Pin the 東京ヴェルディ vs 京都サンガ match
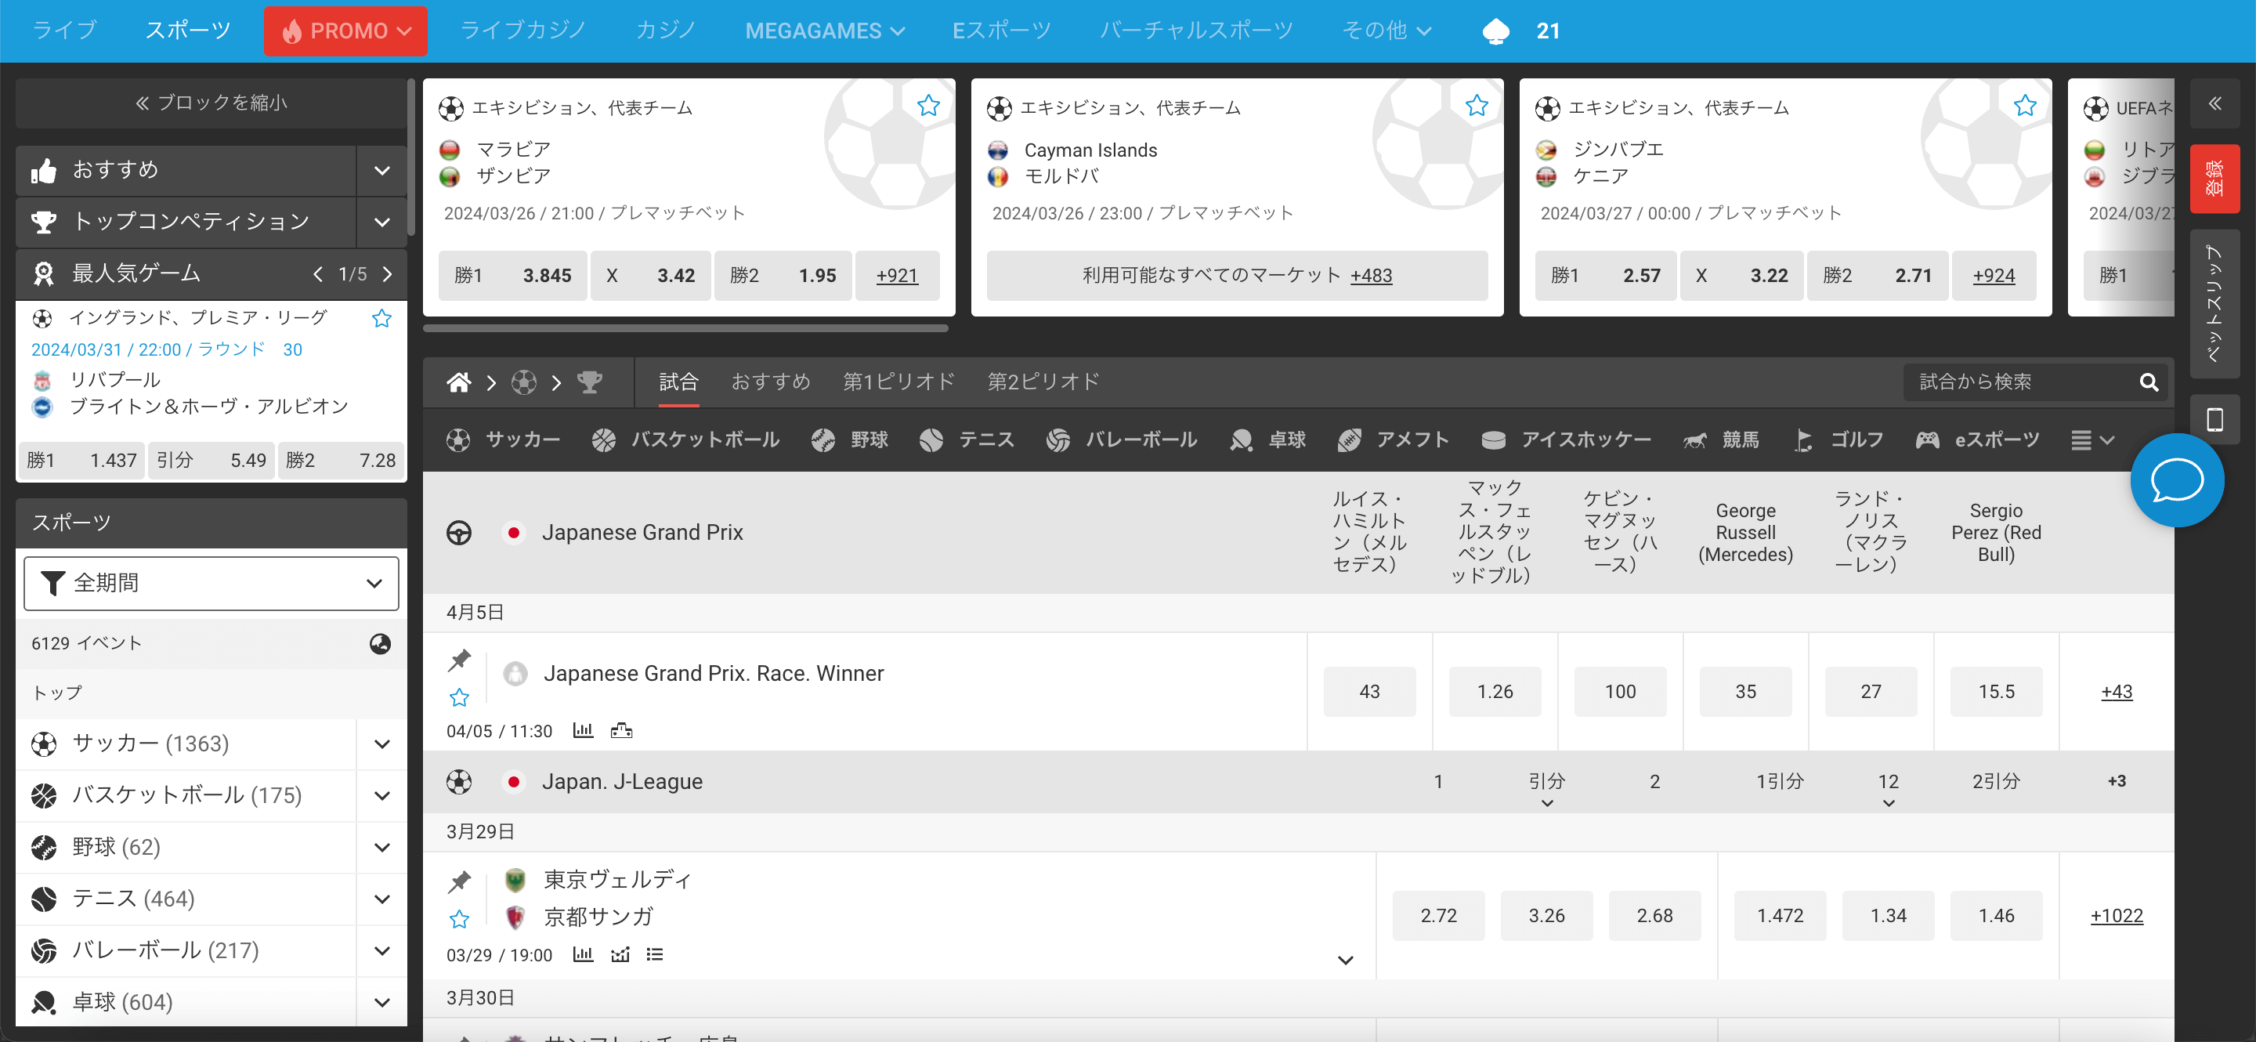 (x=459, y=881)
